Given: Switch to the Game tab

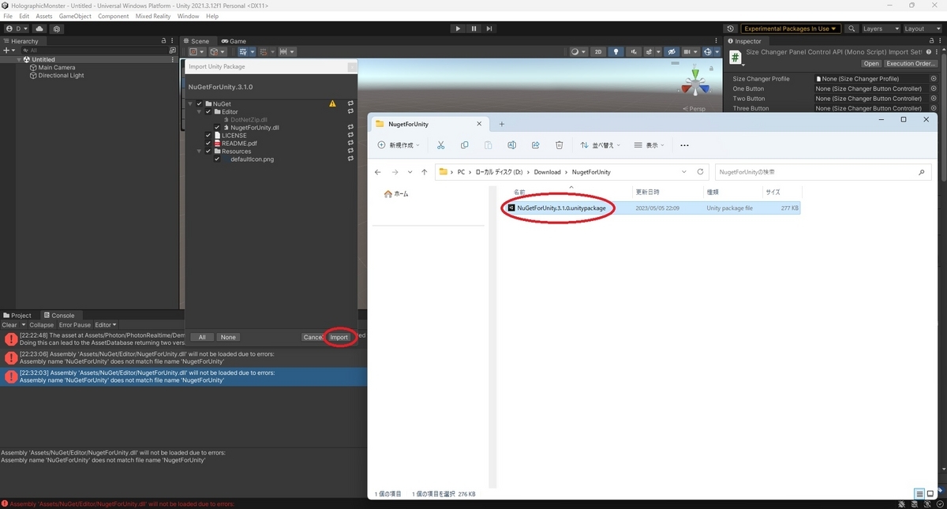Looking at the screenshot, I should 234,41.
